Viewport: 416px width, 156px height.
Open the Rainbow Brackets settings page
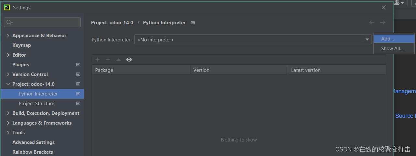coord(32,152)
